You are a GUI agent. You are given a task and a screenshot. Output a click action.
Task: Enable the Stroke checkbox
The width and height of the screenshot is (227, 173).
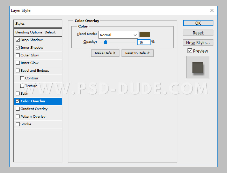point(18,124)
